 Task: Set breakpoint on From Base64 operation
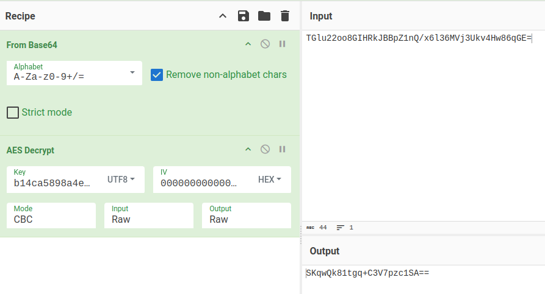pos(282,44)
